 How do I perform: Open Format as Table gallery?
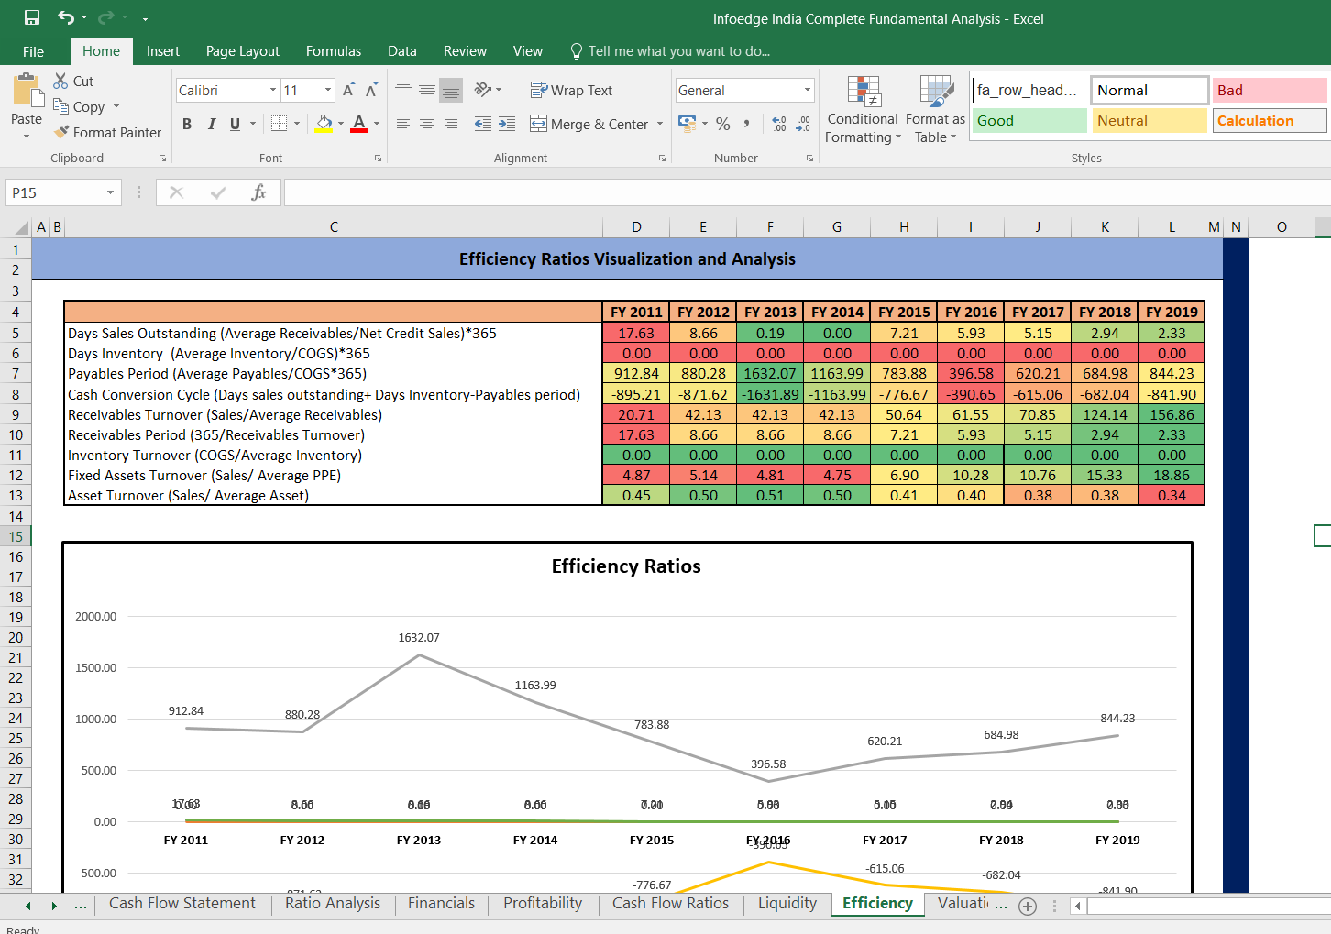[935, 110]
